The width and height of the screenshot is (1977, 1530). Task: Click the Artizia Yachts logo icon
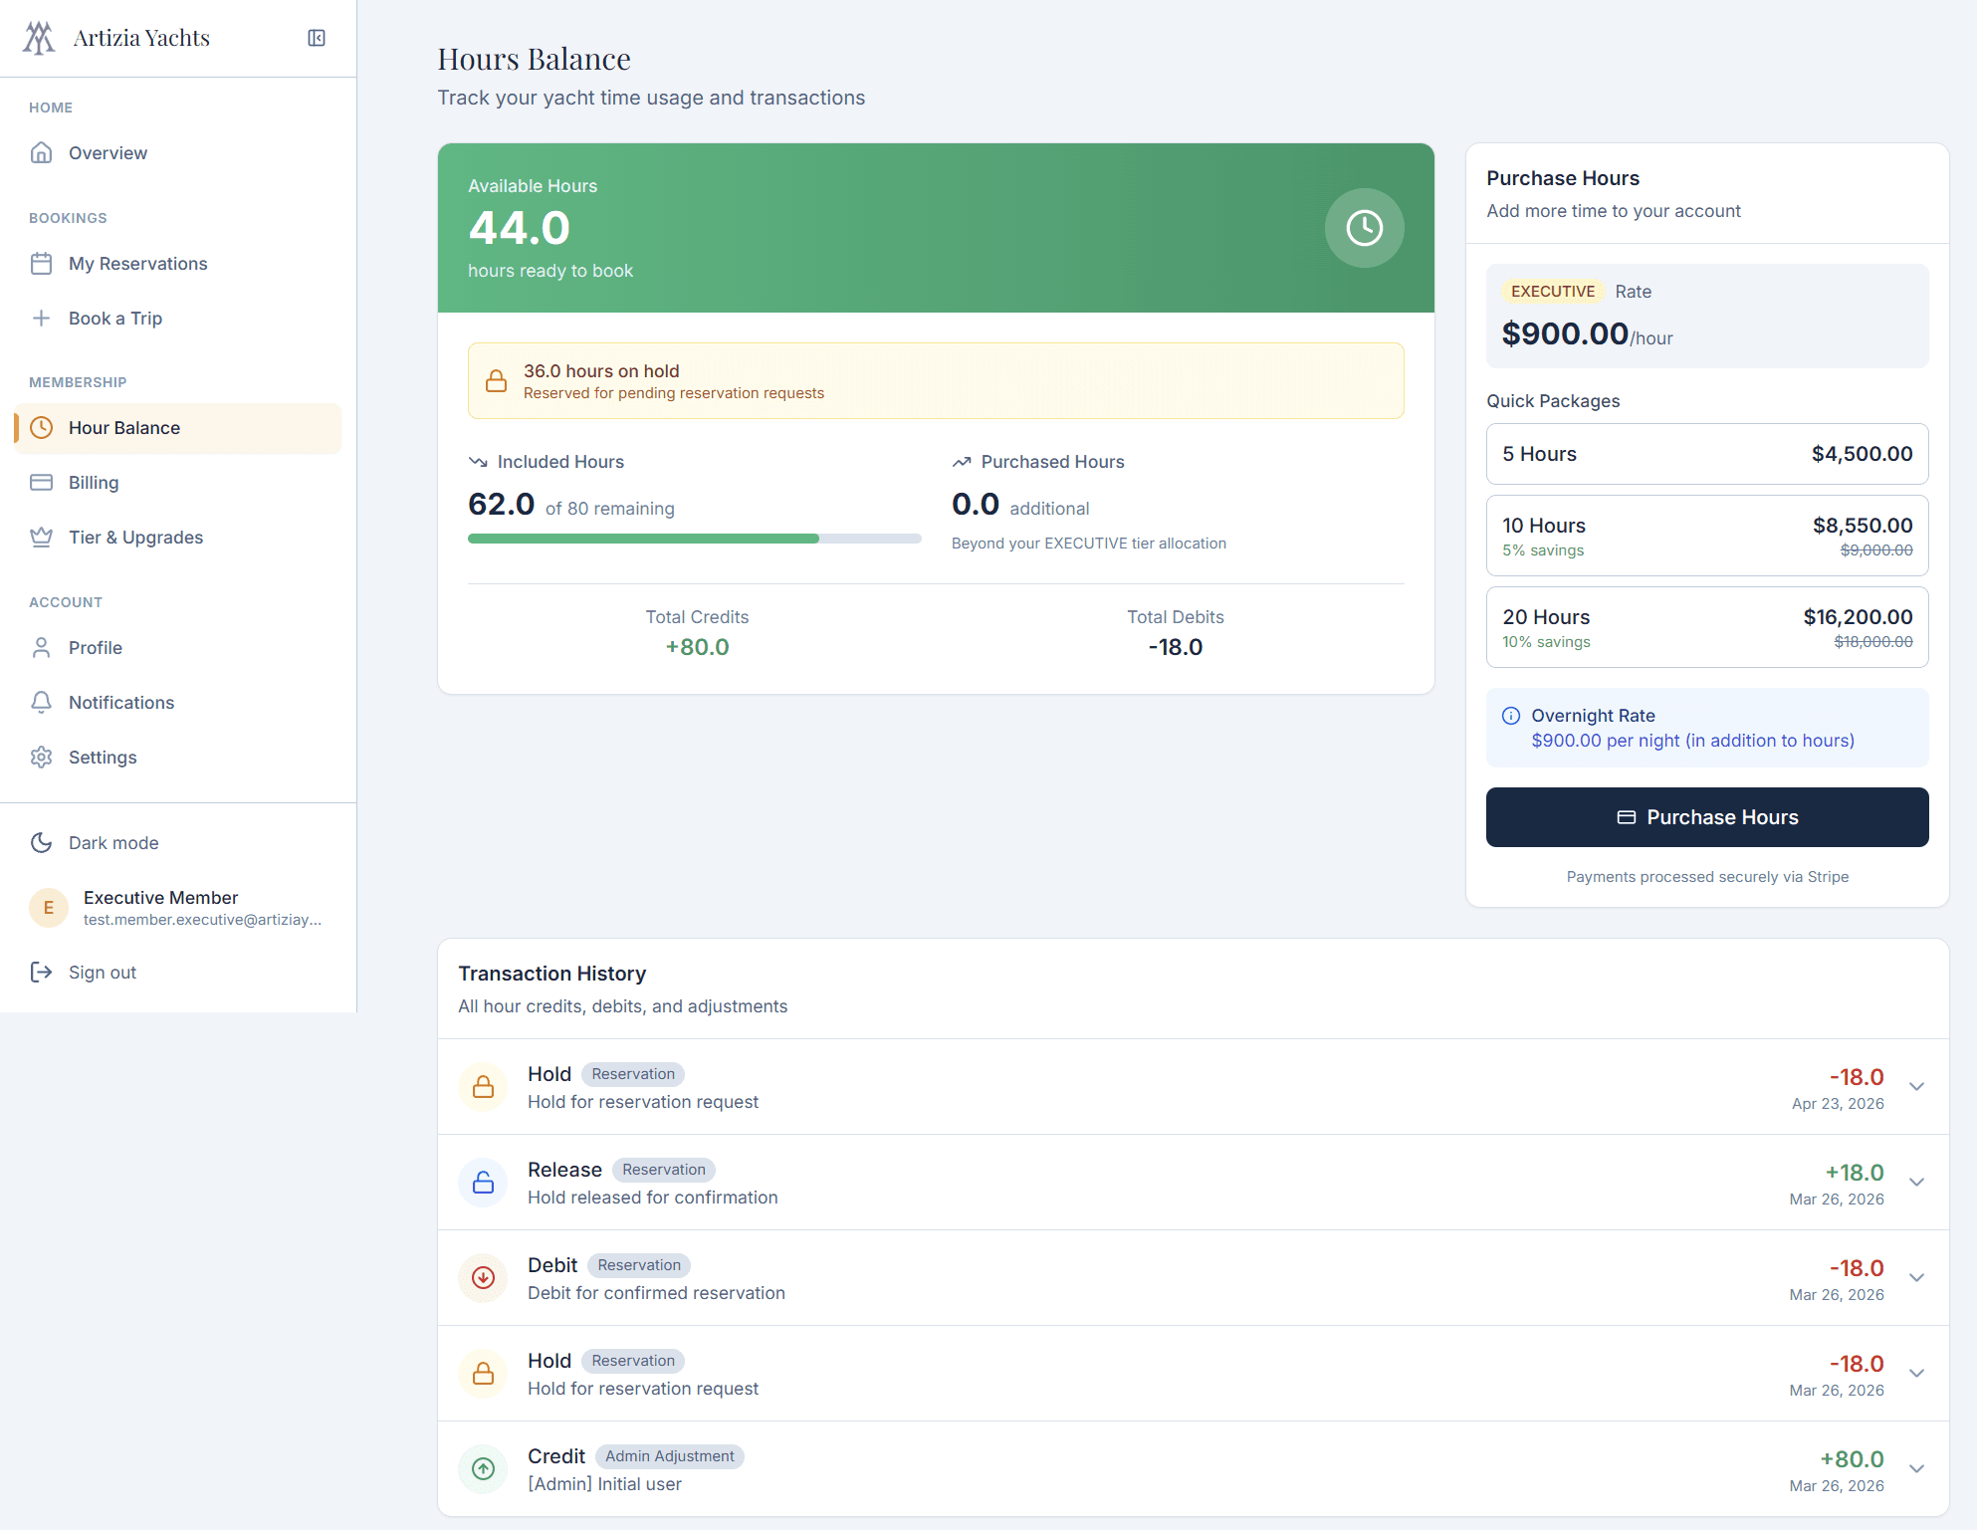click(x=39, y=37)
